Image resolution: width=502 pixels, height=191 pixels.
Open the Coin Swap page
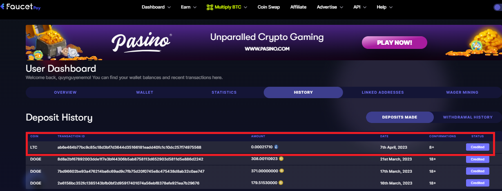269,7
